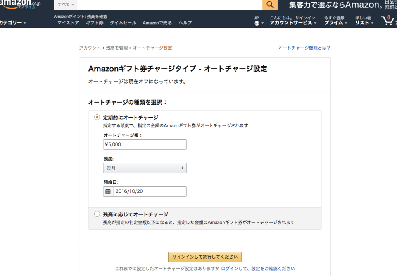This screenshot has width=397, height=276.
Task: Open the ギフト券 menu item
Action: 95,23
